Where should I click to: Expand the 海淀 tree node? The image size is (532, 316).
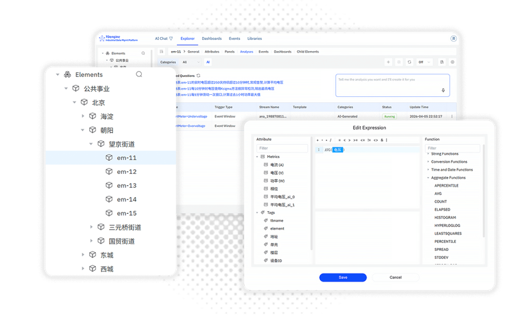pos(82,116)
